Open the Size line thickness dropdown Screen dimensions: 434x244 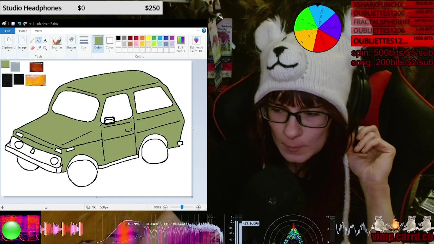[84, 44]
